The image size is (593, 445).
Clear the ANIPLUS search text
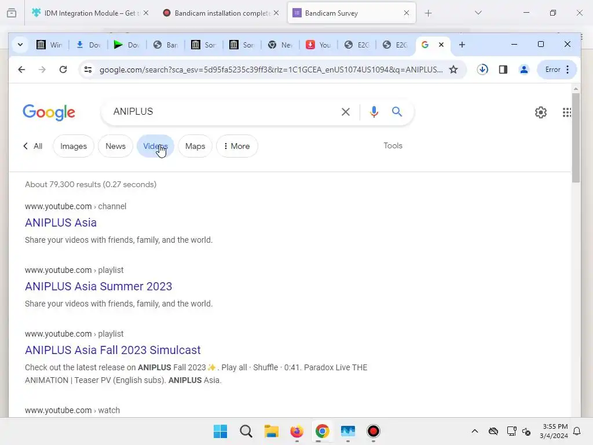[345, 112]
